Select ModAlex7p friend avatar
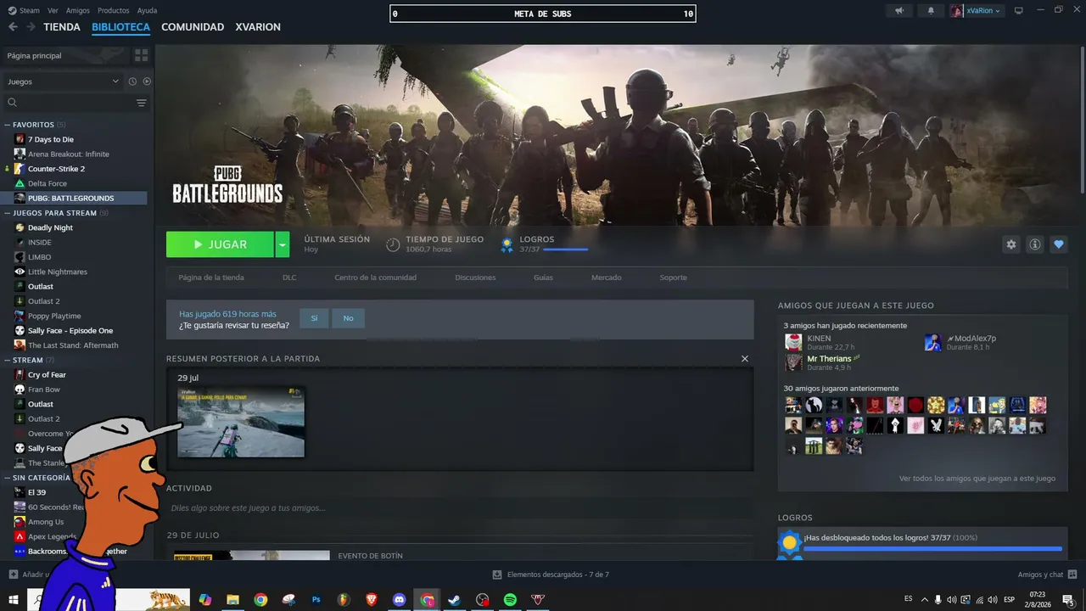The height and width of the screenshot is (611, 1086). (x=933, y=343)
